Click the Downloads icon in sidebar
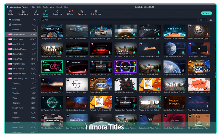Image resolution: width=220 pixels, height=137 pixels. point(10,24)
